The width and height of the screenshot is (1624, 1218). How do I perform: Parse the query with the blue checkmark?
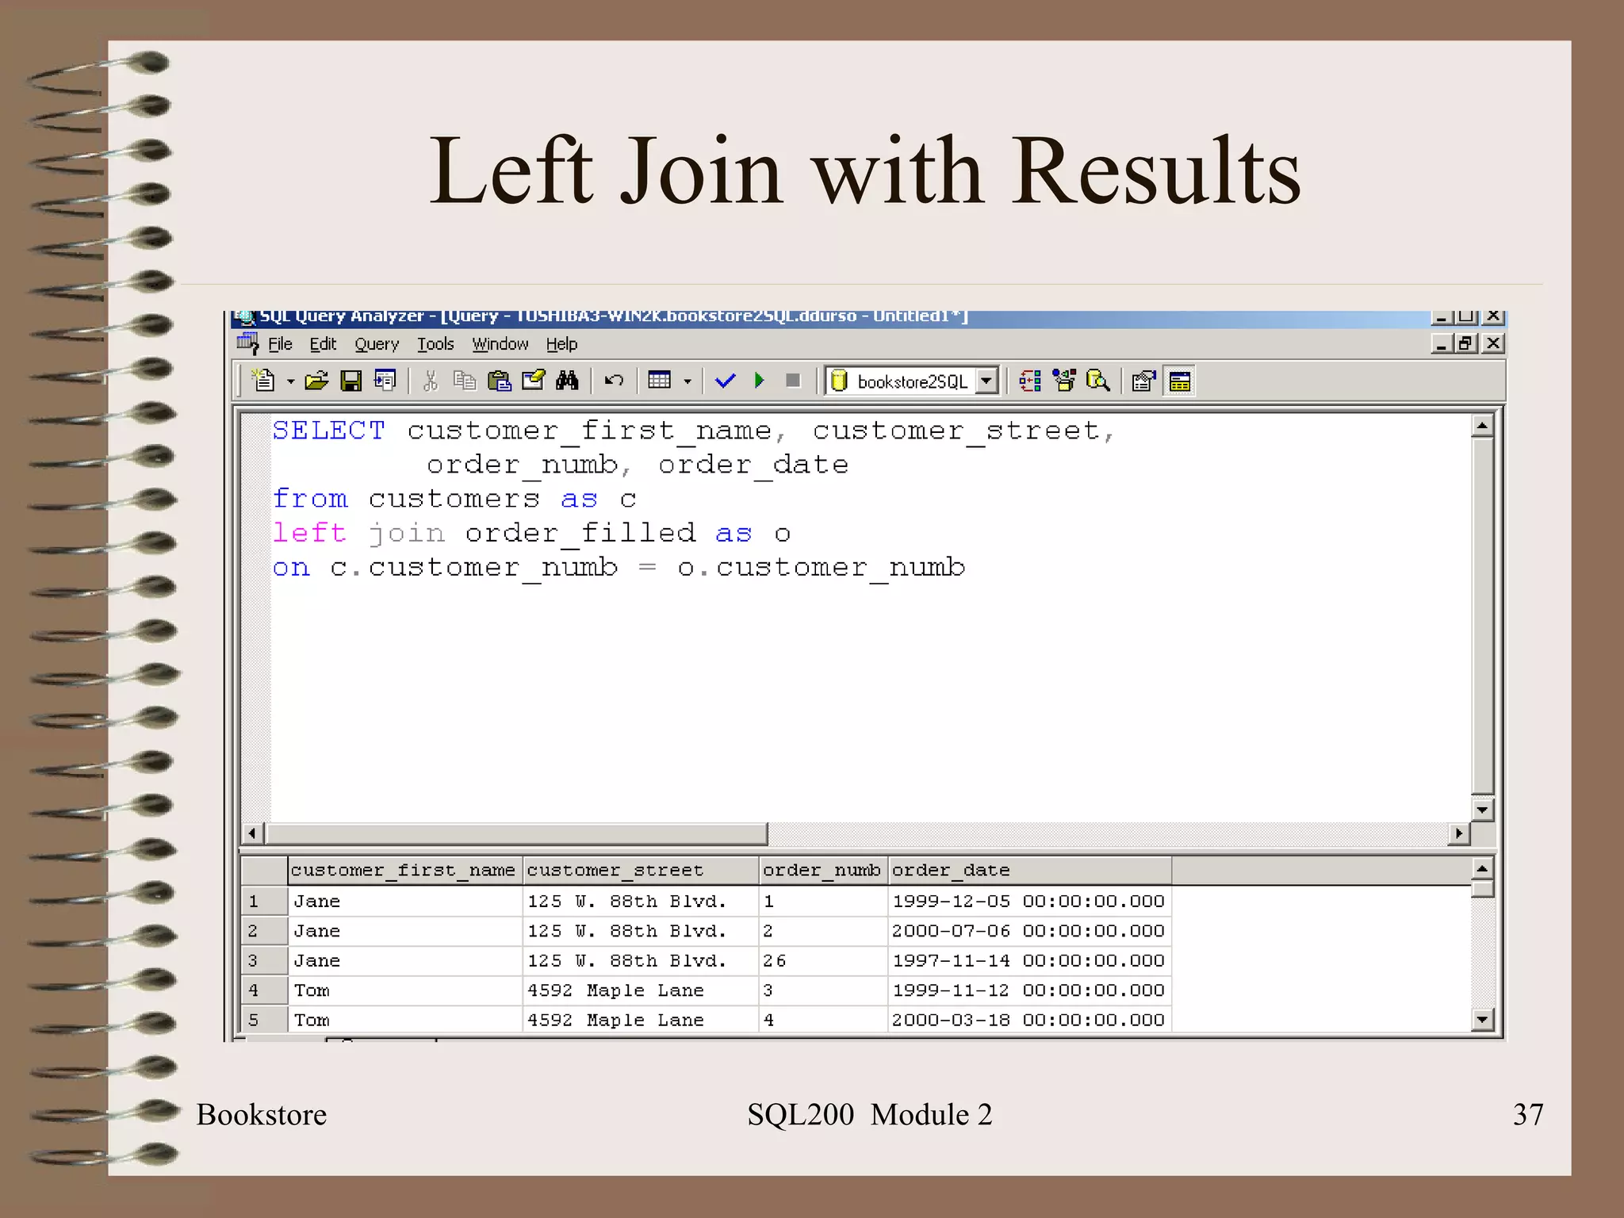[x=725, y=381]
